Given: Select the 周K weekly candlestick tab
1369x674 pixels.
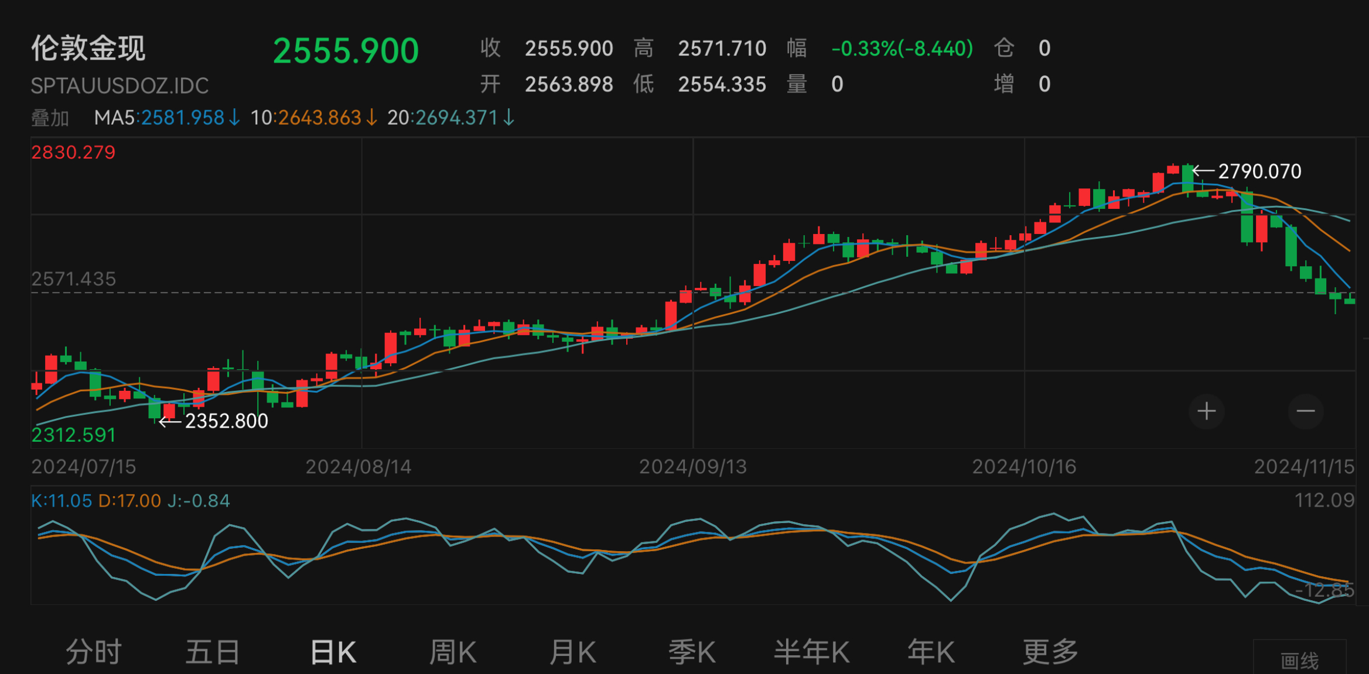Looking at the screenshot, I should click(453, 652).
